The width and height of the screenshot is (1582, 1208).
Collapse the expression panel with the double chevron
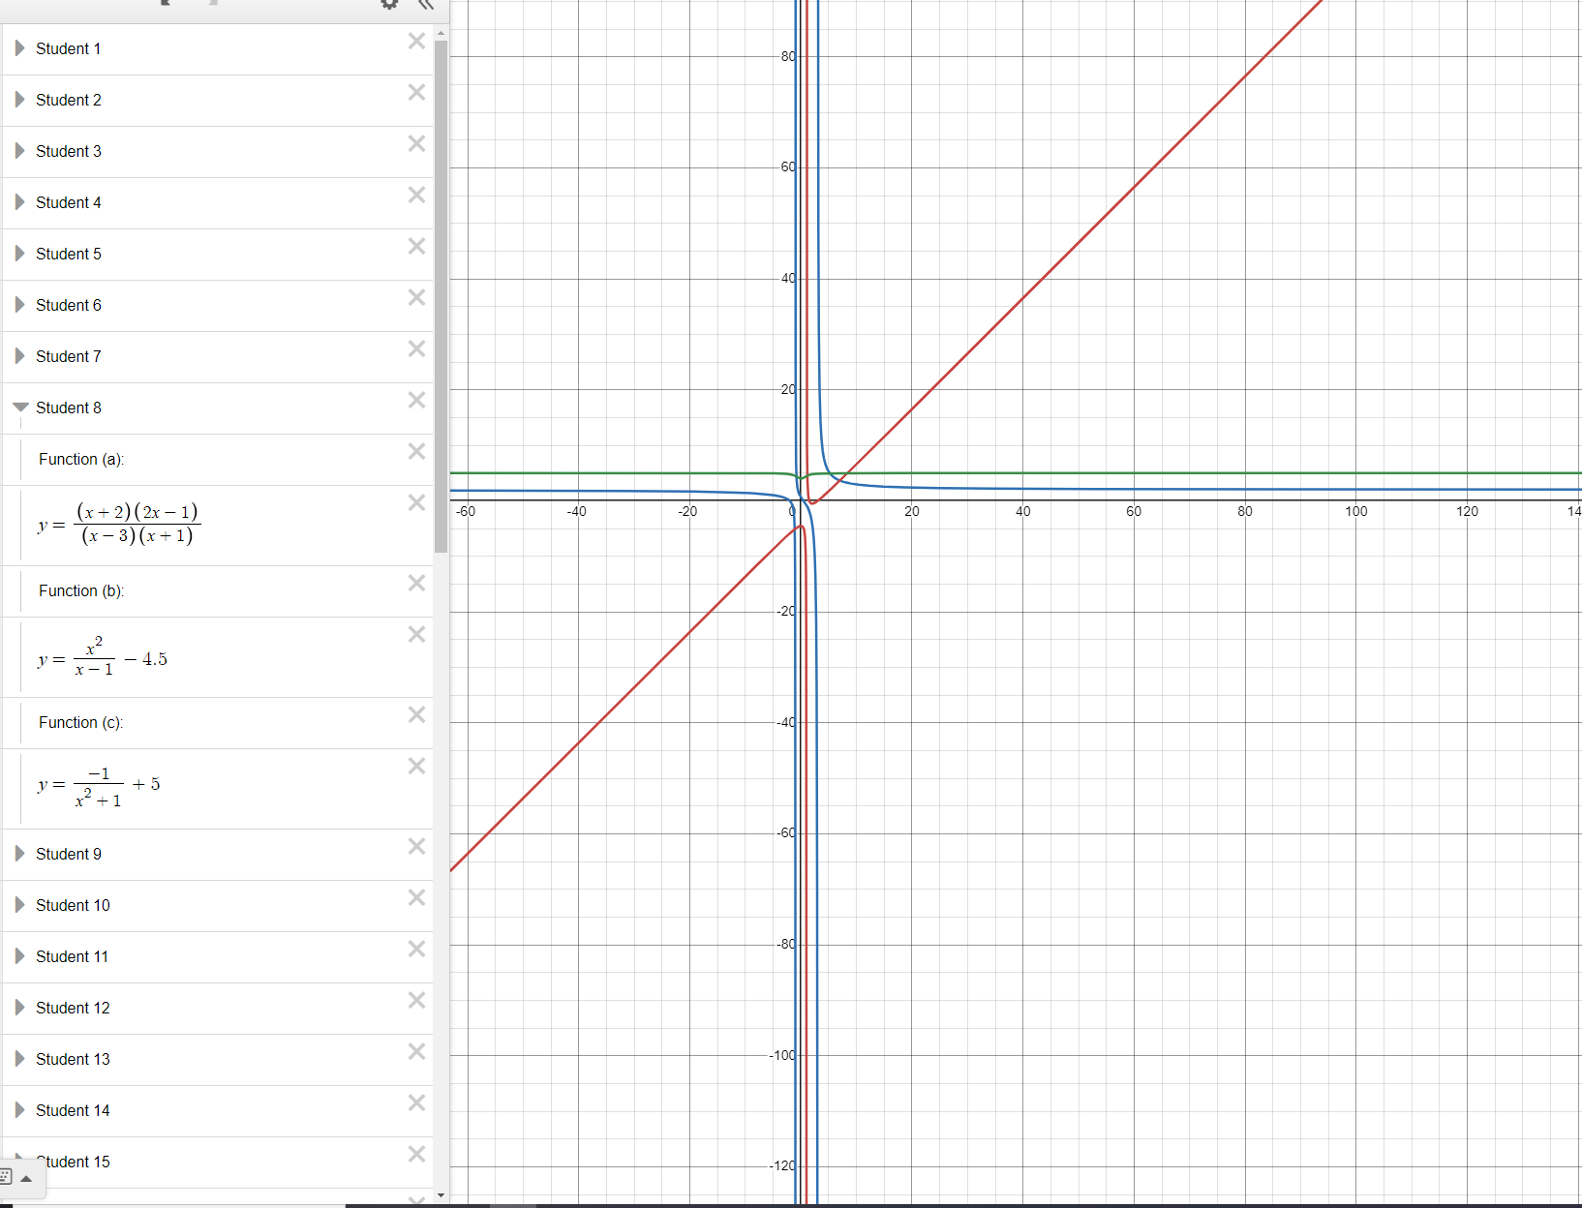pos(425,5)
